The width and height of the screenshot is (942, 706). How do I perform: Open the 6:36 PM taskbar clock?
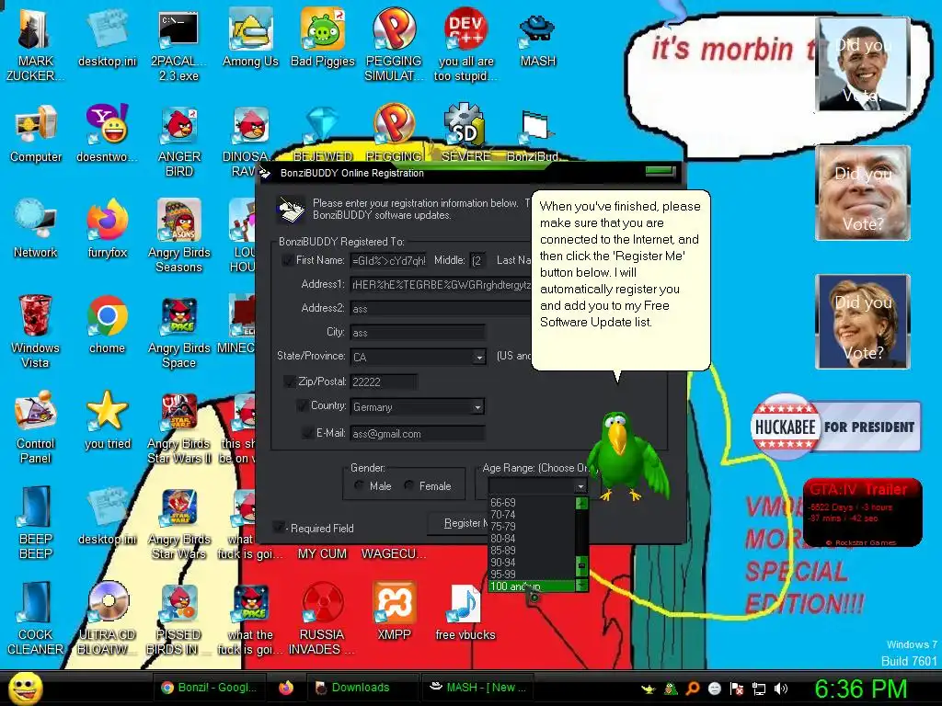pos(860,689)
